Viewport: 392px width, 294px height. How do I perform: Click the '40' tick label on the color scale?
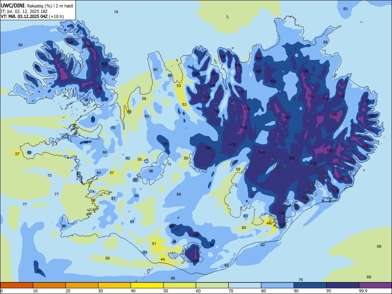133,291
